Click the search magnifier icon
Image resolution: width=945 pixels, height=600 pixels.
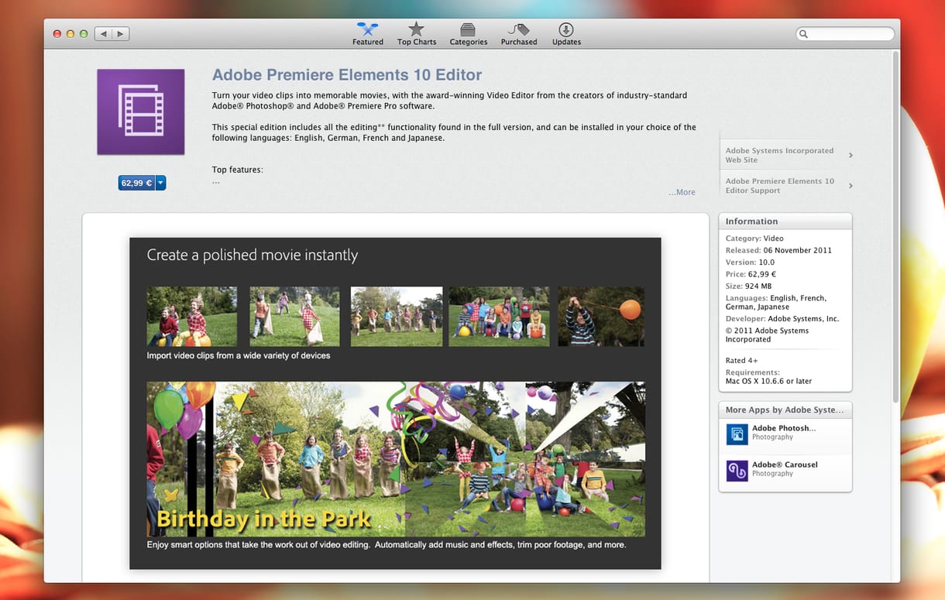(805, 34)
